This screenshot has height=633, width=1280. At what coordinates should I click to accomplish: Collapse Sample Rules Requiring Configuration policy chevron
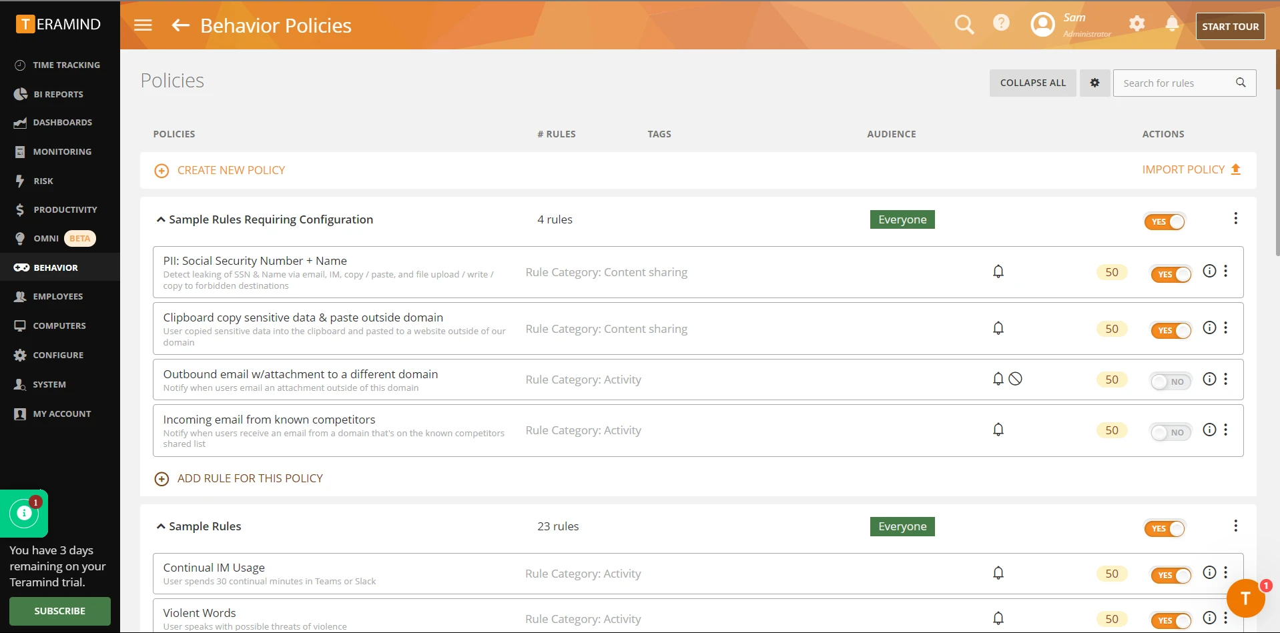[161, 219]
